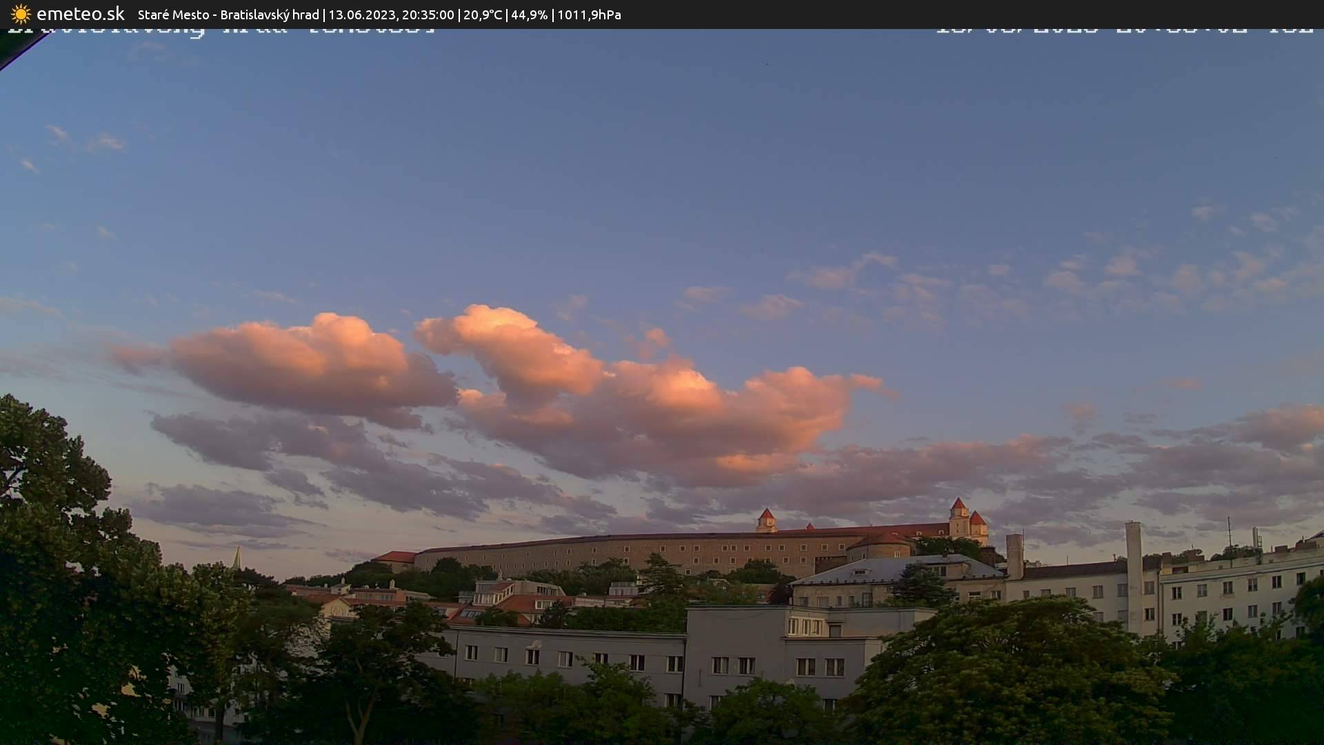Click the 20:35:00 time readout

pos(428,14)
